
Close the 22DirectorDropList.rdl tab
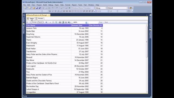(x=49, y=15)
